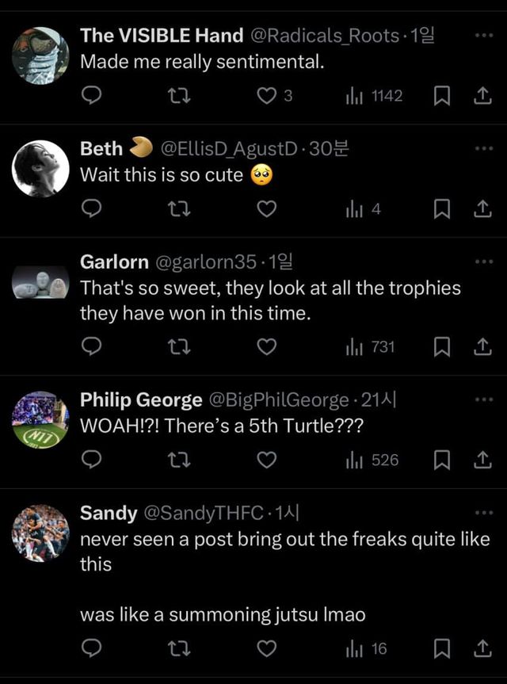The image size is (507, 684).
Task: Like Garlorn's trophies tweet
Action: tap(268, 347)
